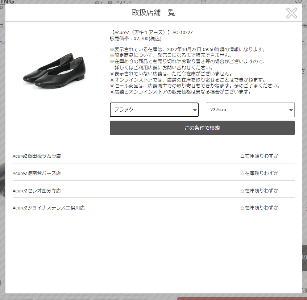Click the stock status beside セレオ国分寺店
This screenshot has height=300, width=307.
[259, 191]
